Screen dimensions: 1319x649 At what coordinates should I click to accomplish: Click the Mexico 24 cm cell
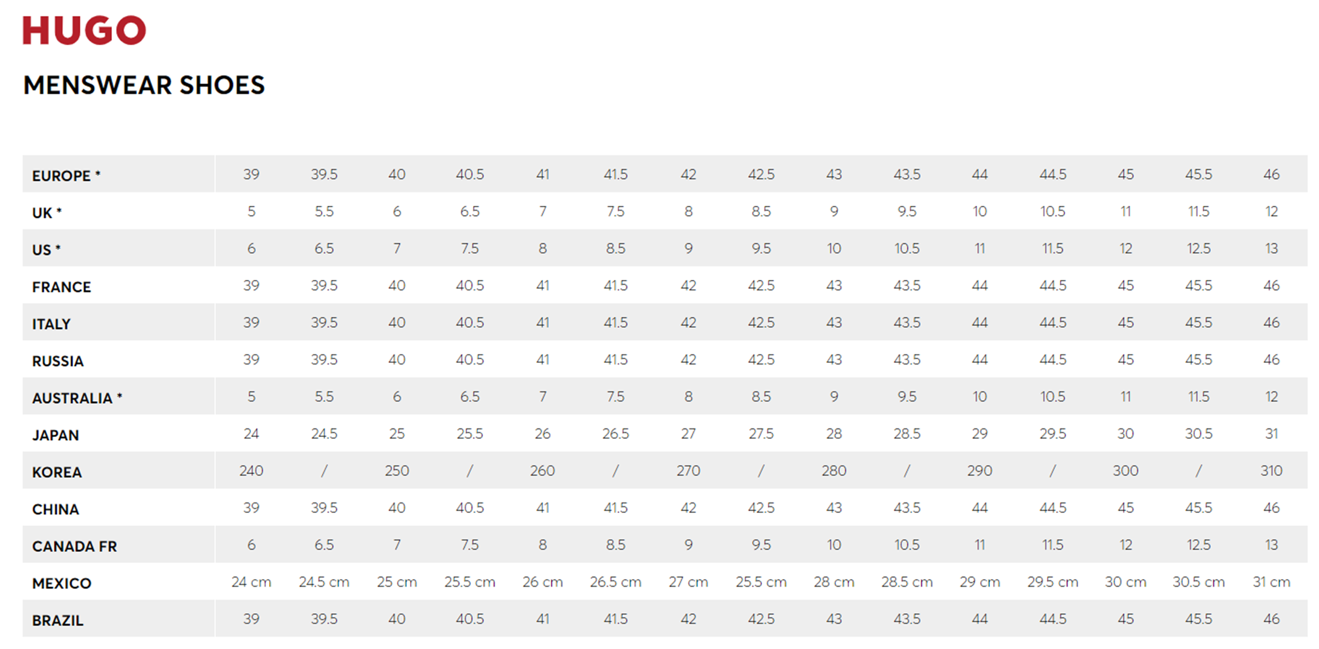[x=251, y=582]
